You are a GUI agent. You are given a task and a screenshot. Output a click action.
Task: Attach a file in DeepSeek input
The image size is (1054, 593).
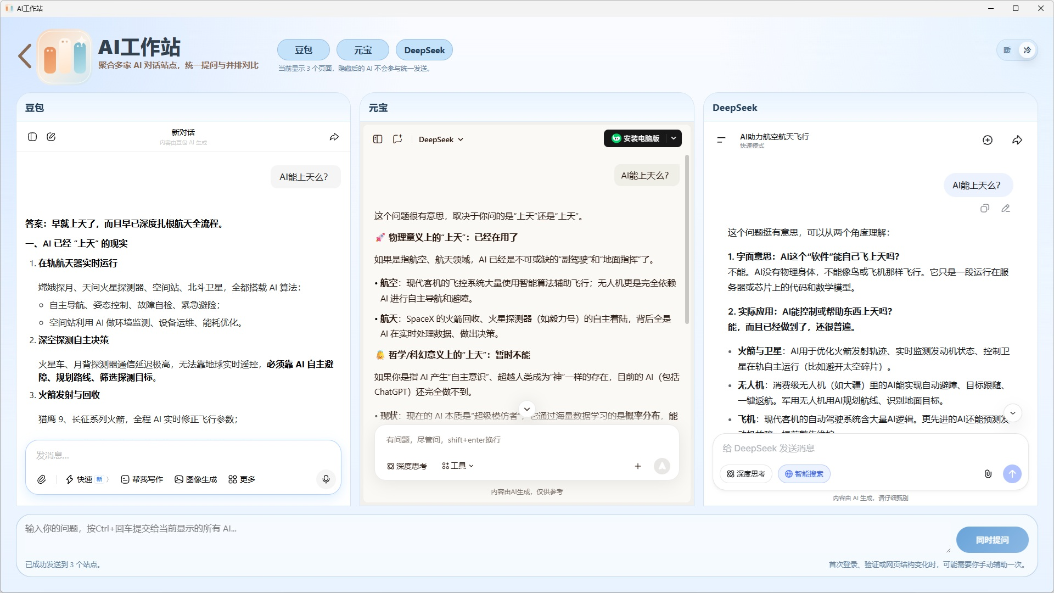click(x=988, y=474)
